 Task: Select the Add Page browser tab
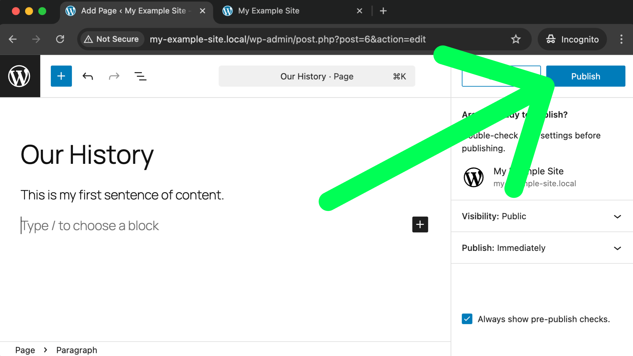coord(134,11)
